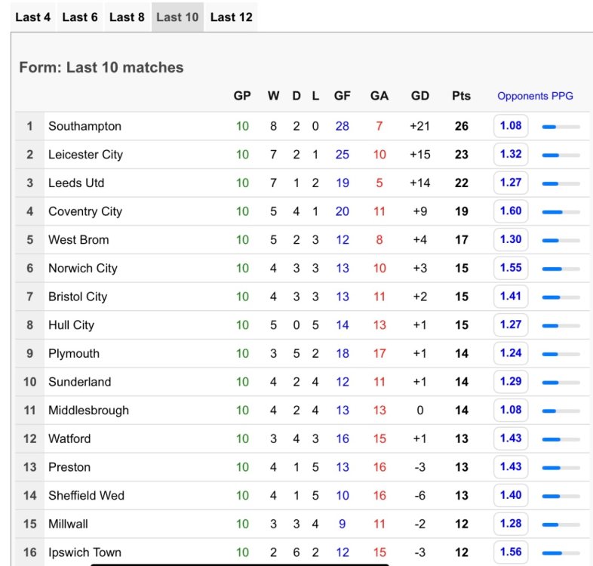593x566 pixels.
Task: Open Sheffield Wed team row
Action: [86, 496]
